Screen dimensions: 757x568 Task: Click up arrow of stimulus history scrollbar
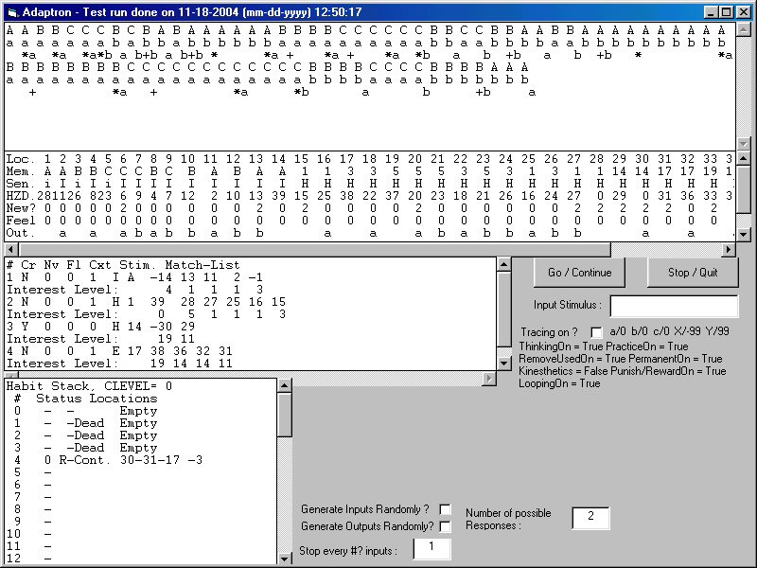click(x=744, y=30)
